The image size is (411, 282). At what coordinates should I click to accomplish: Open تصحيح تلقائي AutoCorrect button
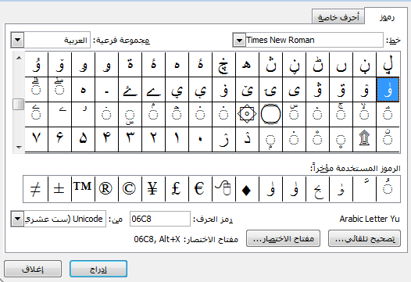click(364, 238)
